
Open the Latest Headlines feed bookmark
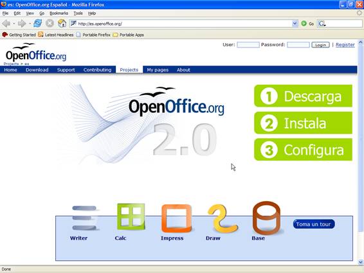pos(56,35)
